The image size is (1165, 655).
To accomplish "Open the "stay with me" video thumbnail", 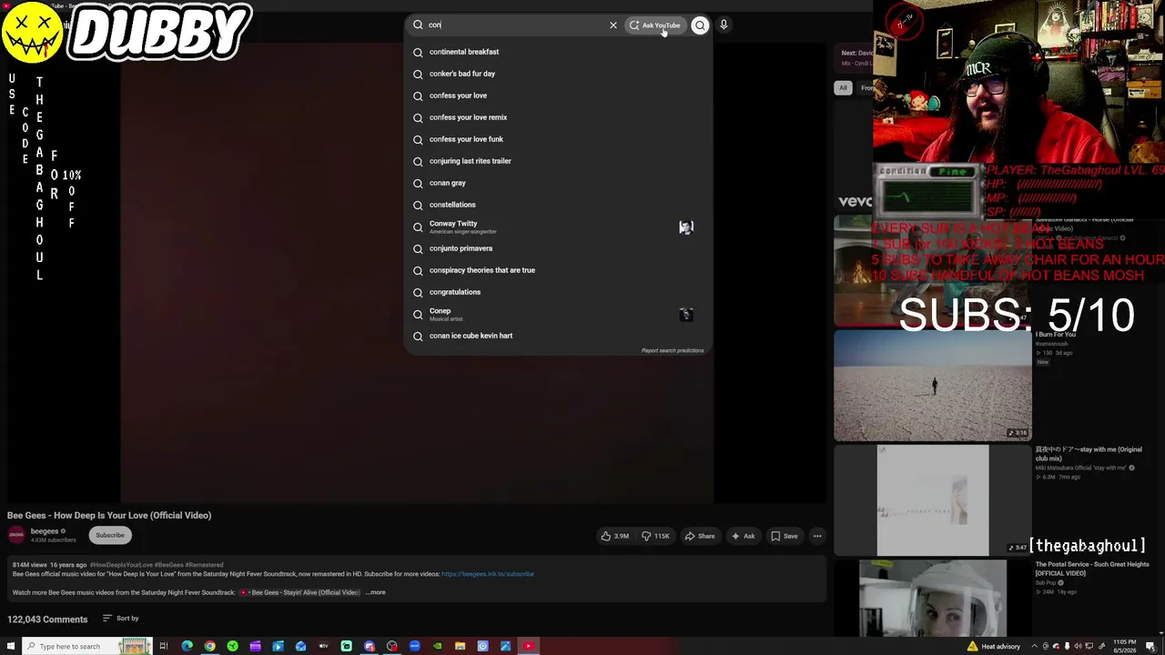I will point(933,499).
